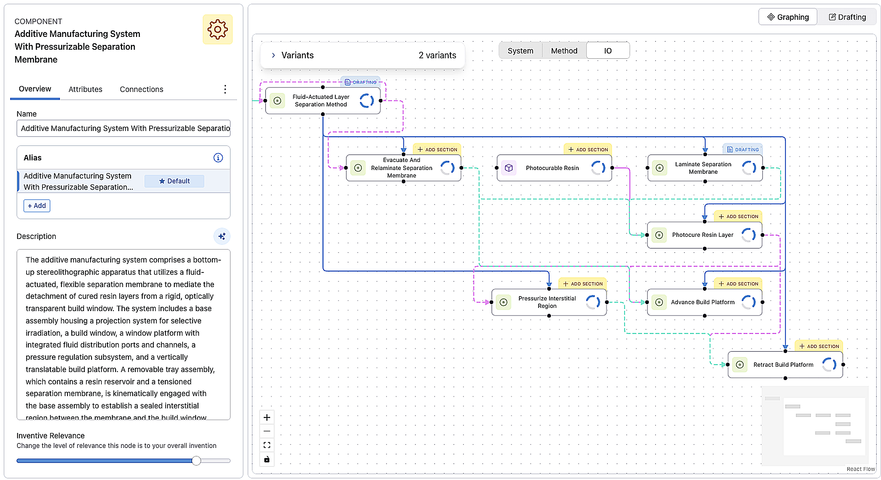
Task: Open the three-dot more options menu
Action: pos(225,89)
